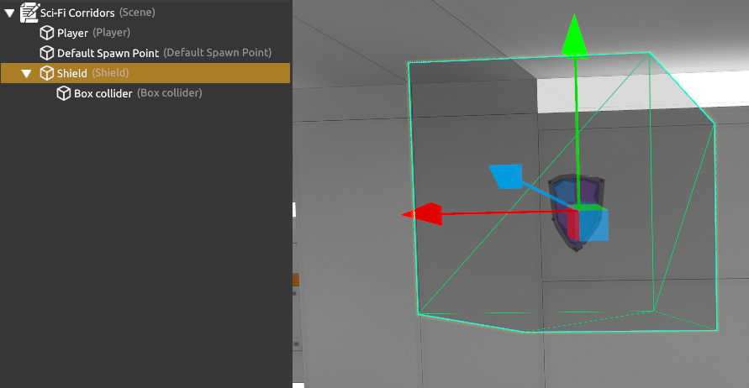Click the red plane square on gizmo
The height and width of the screenshot is (388, 749).
(x=573, y=226)
